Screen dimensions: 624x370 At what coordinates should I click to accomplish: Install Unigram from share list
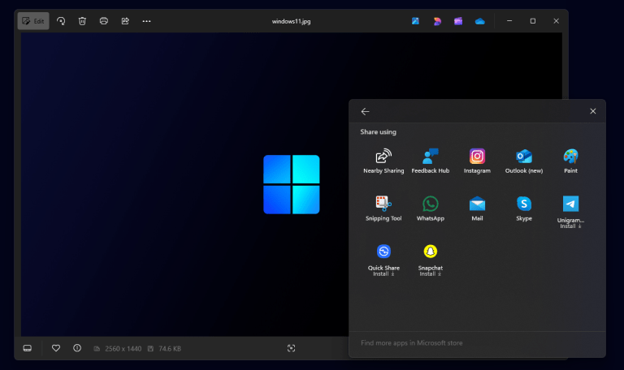tap(570, 213)
